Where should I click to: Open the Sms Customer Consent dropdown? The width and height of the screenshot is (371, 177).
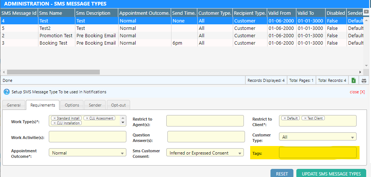[x=240, y=153]
